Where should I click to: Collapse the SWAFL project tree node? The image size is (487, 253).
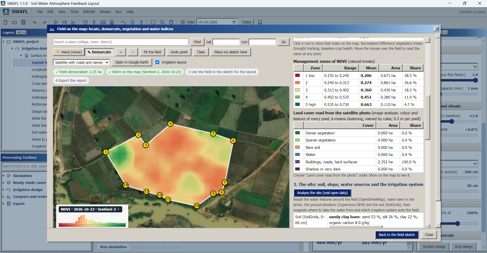[x=4, y=42]
